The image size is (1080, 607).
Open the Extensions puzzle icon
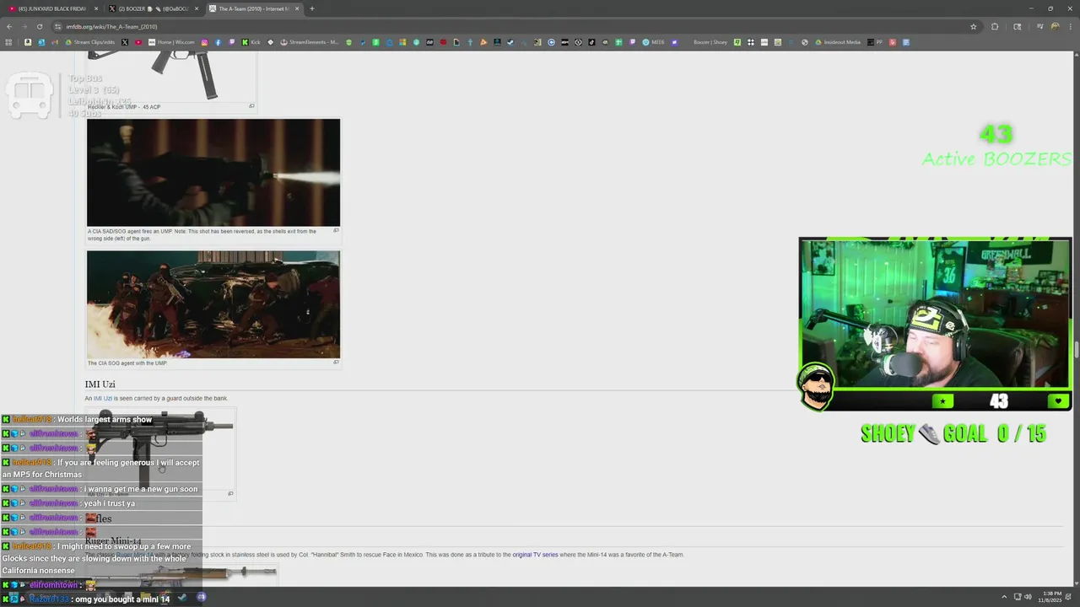coord(995,26)
